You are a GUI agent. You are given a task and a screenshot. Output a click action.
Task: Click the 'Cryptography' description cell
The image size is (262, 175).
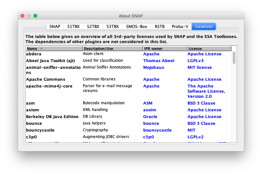pos(95,130)
